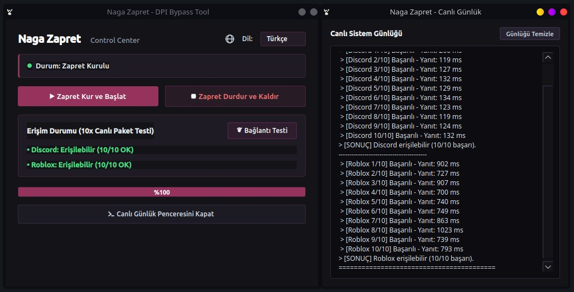Click the Dil: label

click(x=247, y=39)
